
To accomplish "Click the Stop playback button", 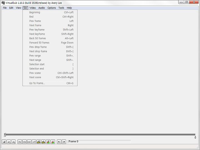I will [x=4, y=142].
